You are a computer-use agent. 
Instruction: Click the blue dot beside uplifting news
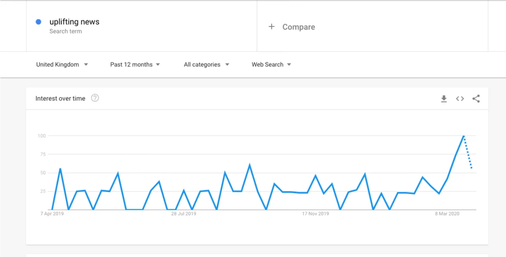pyautogui.click(x=38, y=22)
